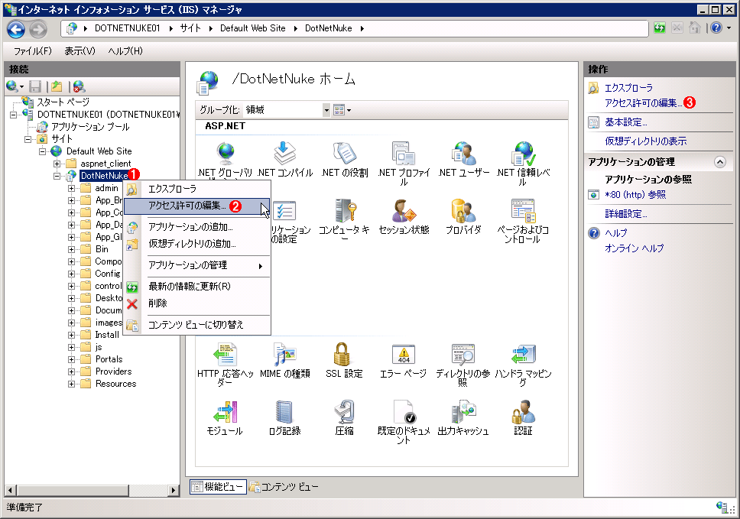
Task: Open アプリケーションの管理 submenu in context menu
Action: tap(196, 266)
